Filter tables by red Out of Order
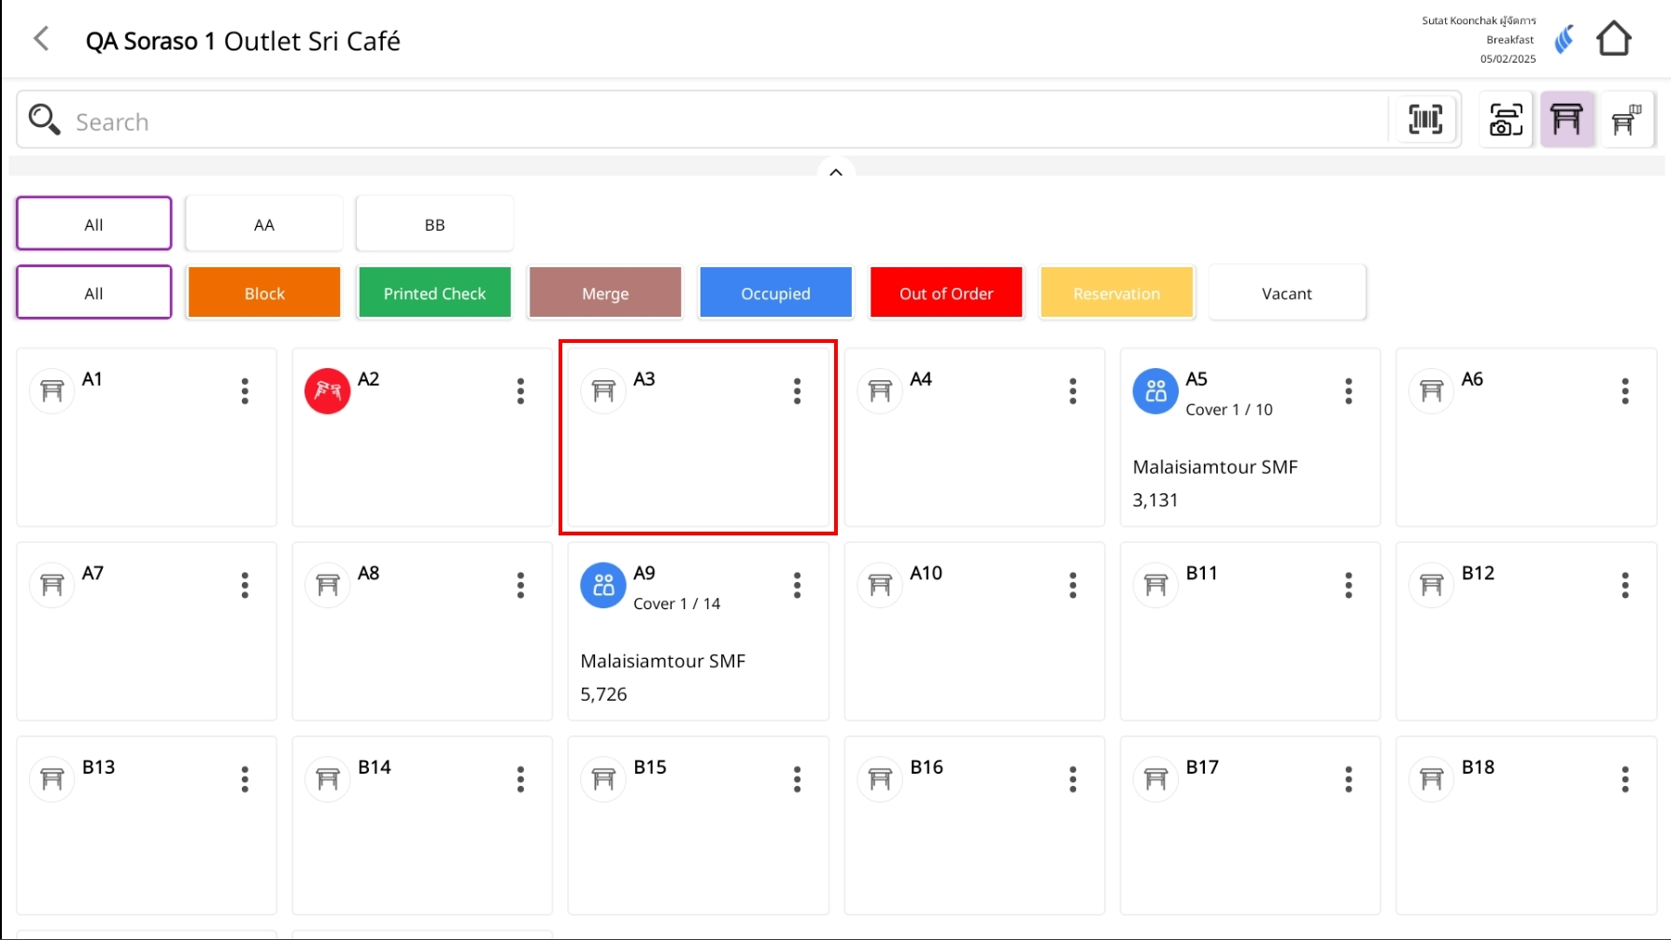The image size is (1671, 940). click(945, 293)
